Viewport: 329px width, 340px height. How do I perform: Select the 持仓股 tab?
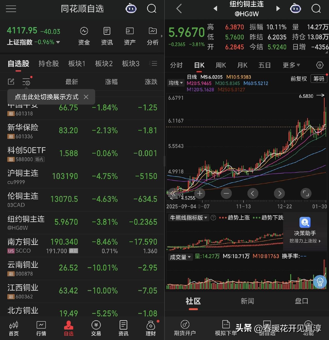click(x=49, y=64)
